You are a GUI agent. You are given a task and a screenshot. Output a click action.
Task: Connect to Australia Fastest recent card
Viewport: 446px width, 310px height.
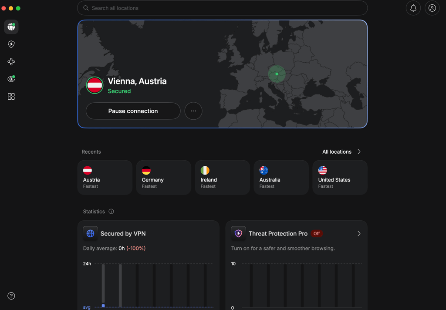(281, 178)
